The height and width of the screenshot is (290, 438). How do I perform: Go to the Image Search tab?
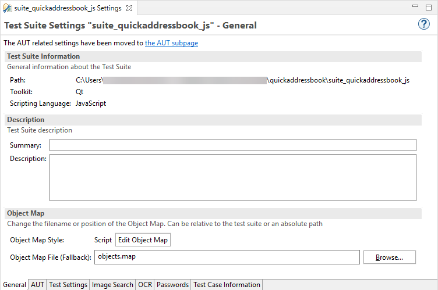[x=112, y=285]
